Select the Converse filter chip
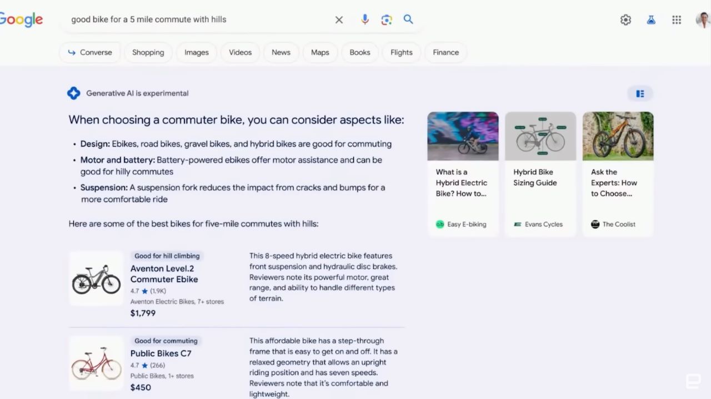Image resolution: width=711 pixels, height=399 pixels. 89,52
